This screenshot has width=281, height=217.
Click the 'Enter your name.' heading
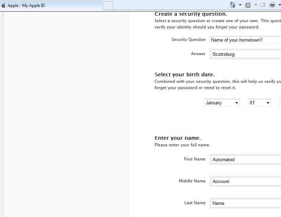pos(177,138)
